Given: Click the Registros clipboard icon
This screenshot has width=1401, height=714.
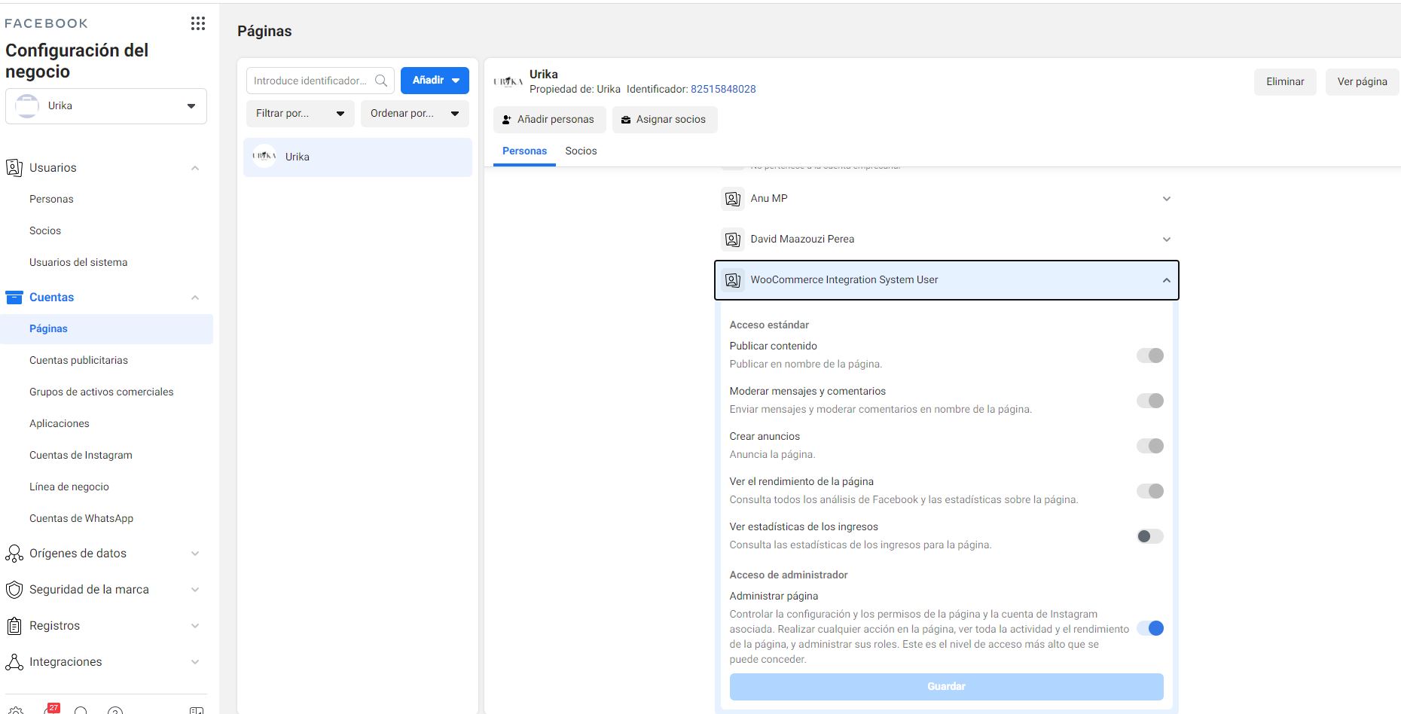Looking at the screenshot, I should (14, 626).
